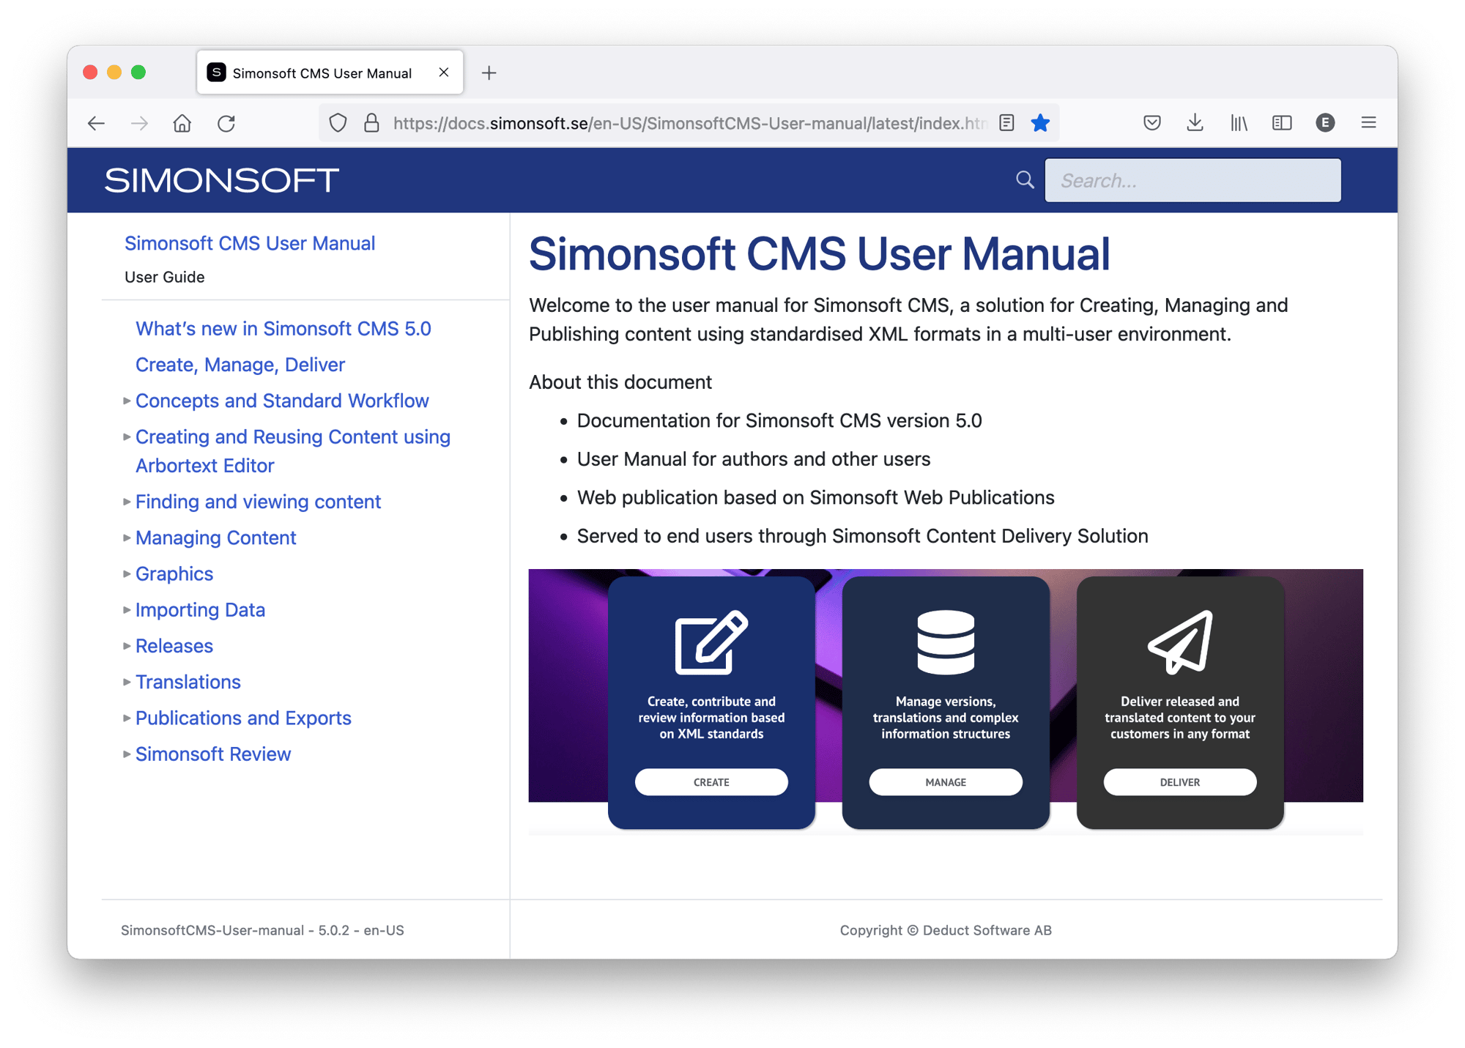1465x1048 pixels.
Task: Save page to Pocket icon
Action: 1151,123
